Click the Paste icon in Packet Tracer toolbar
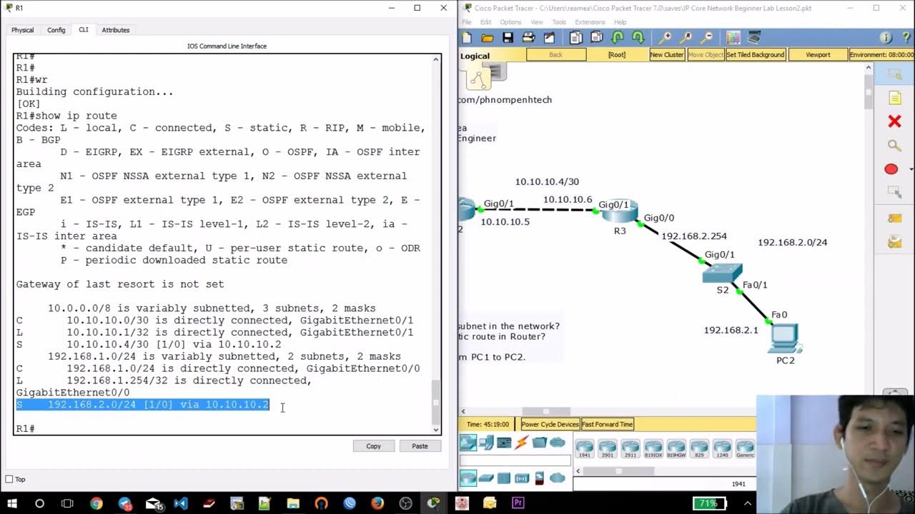915x514 pixels. (x=596, y=37)
